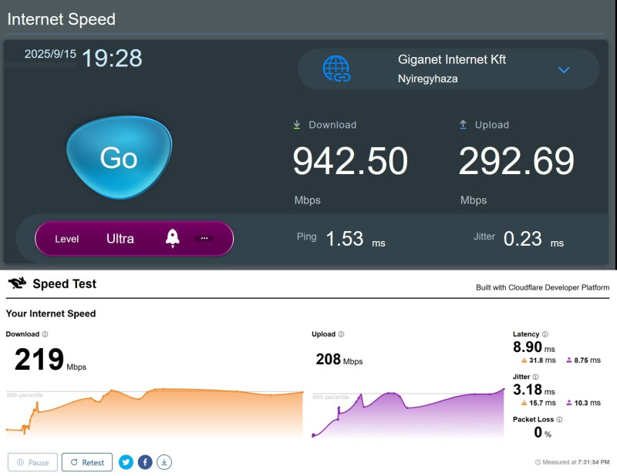Click the 8.75 ms loaded upload latency
The width and height of the screenshot is (617, 476).
pyautogui.click(x=584, y=360)
